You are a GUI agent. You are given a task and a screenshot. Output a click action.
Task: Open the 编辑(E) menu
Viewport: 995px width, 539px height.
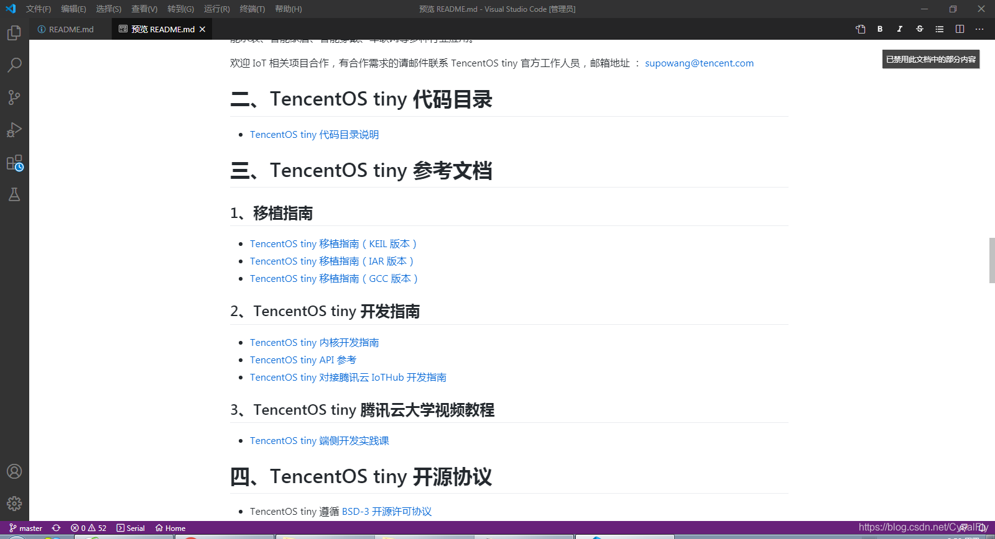[x=73, y=9]
